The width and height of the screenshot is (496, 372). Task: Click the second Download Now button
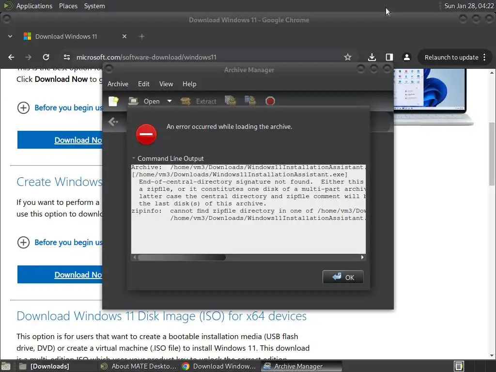[x=60, y=275]
